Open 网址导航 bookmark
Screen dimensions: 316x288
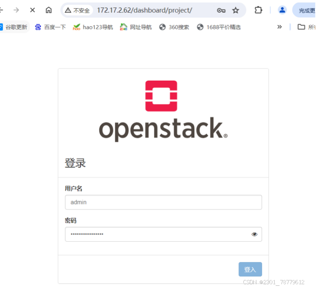[136, 27]
